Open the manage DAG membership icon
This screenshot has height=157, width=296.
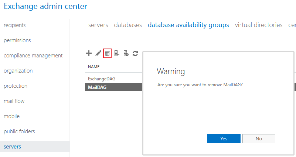[x=117, y=53]
